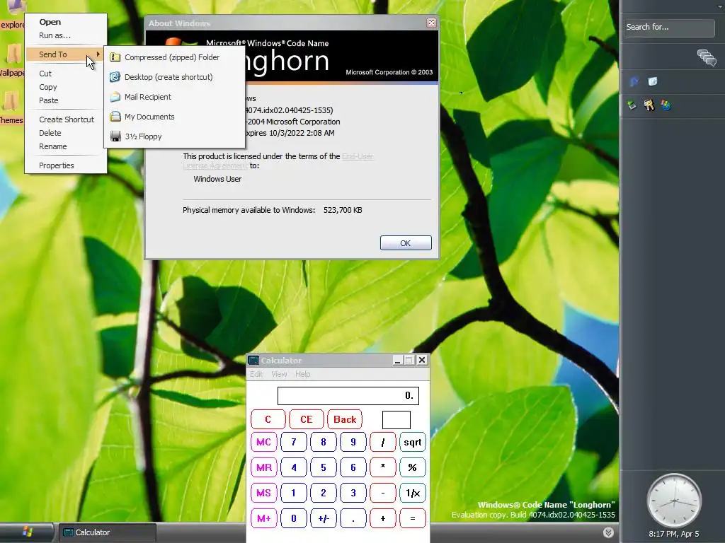Click the calculator sqrt button
Image resolution: width=725 pixels, height=543 pixels.
[413, 442]
